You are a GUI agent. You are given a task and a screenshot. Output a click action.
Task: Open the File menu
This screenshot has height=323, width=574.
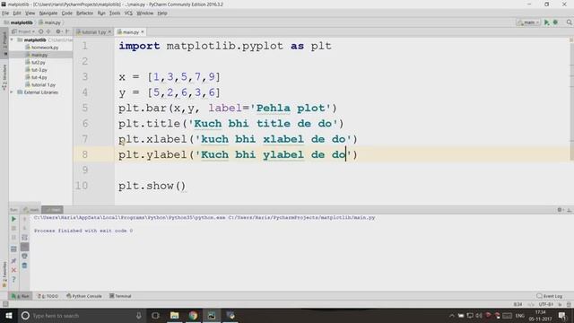(x=5, y=13)
